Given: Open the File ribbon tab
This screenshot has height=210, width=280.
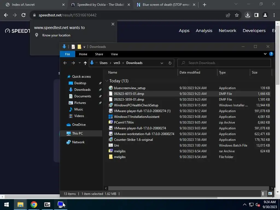Looking at the screenshot, I should [x=68, y=54].
